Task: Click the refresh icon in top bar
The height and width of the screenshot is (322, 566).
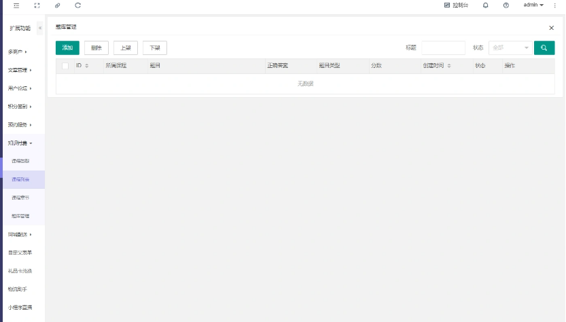Action: tap(77, 5)
